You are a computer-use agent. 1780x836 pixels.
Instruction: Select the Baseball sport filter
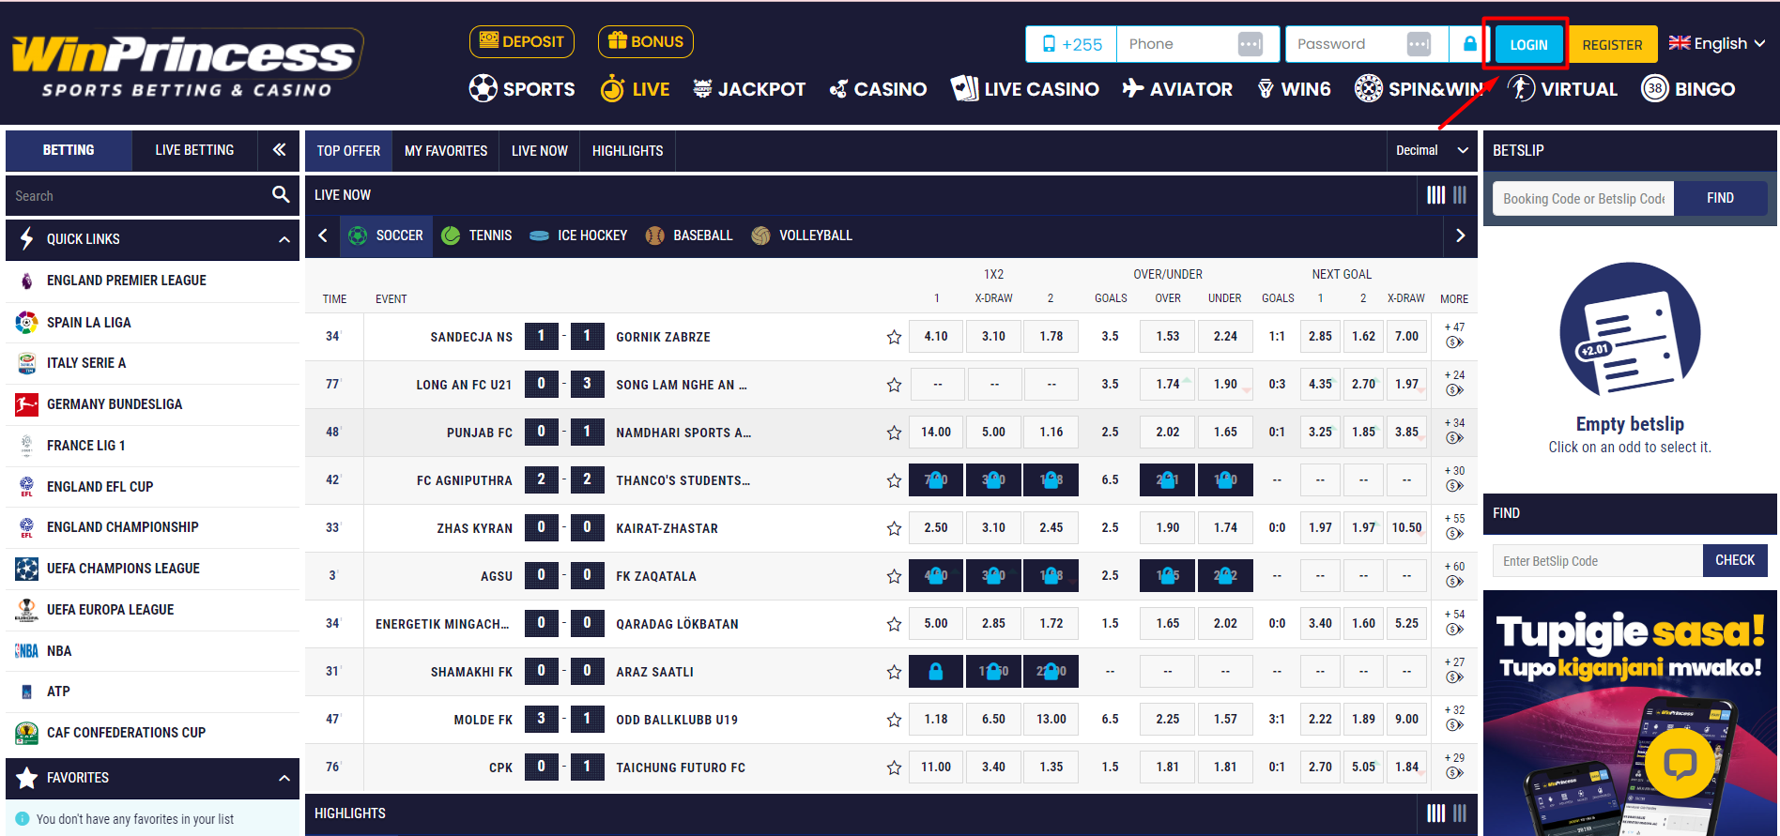689,236
